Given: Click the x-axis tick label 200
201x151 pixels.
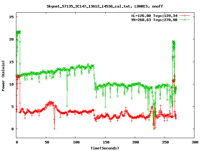Looking at the screenshot, I should coord(136,142).
